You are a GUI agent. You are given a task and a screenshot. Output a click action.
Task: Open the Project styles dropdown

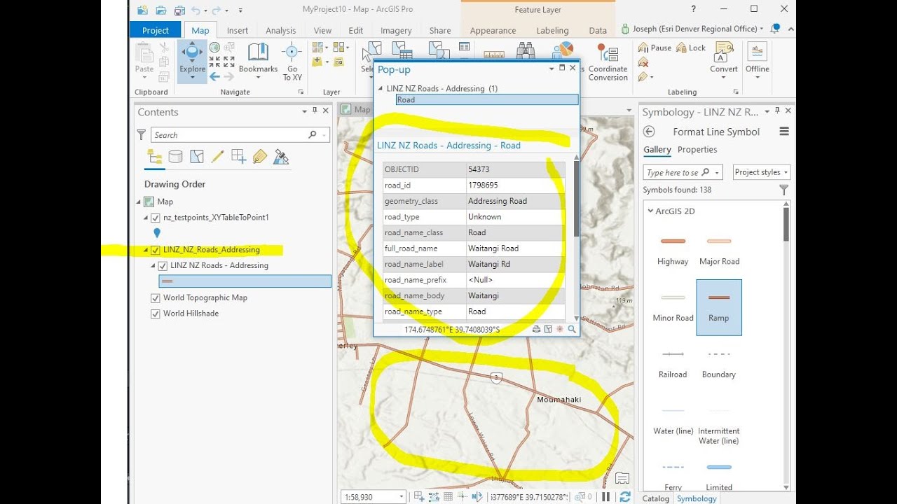pyautogui.click(x=762, y=172)
